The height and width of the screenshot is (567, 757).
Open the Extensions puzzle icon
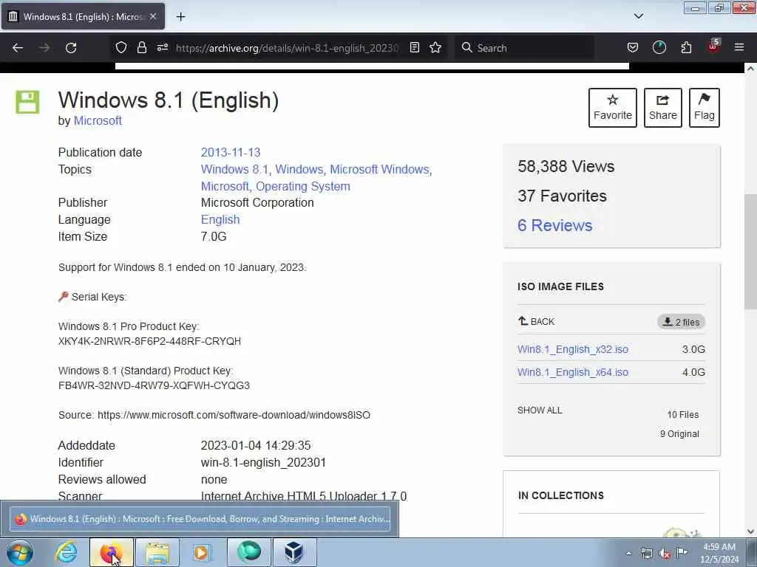(x=686, y=47)
